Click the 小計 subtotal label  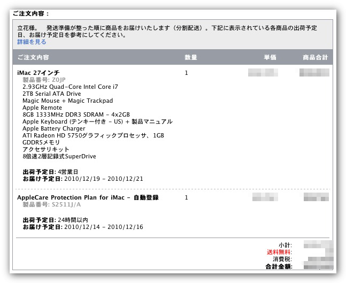(285, 244)
